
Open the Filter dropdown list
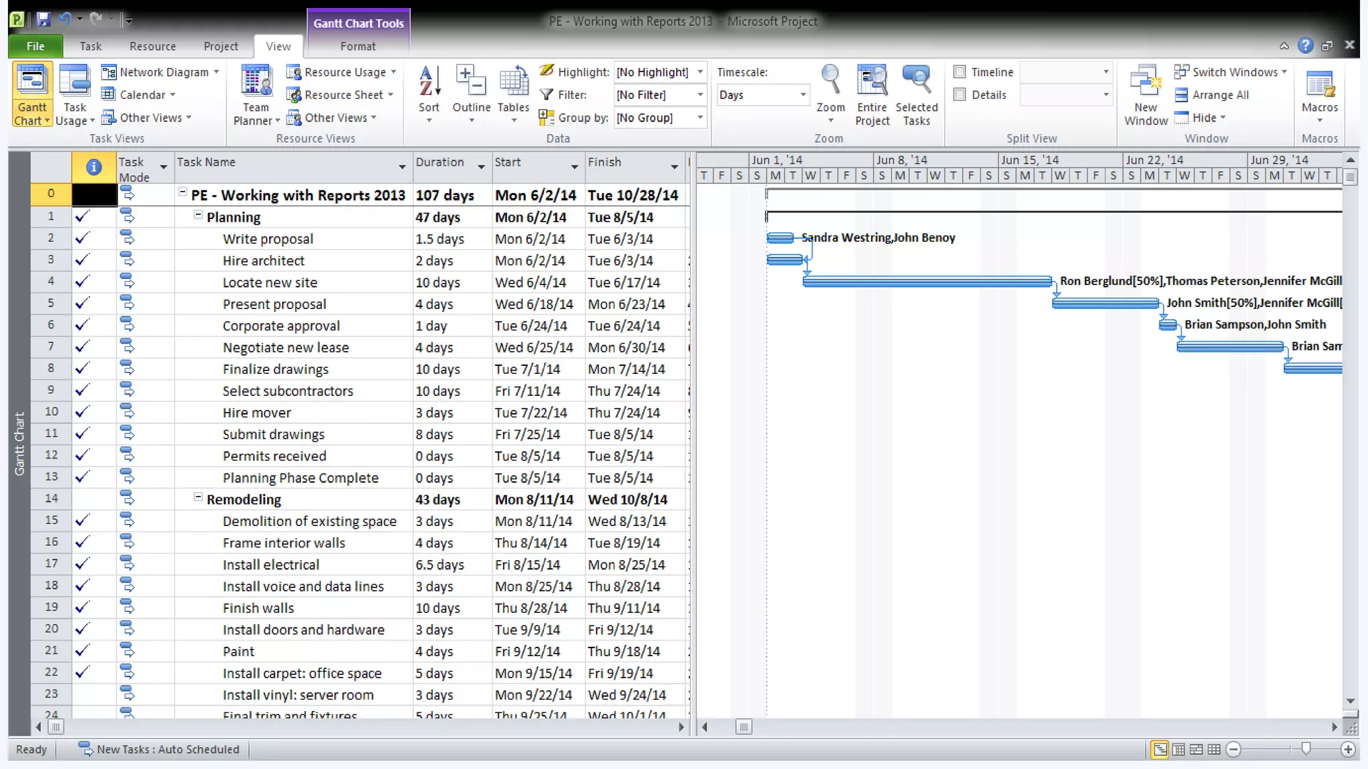pos(699,95)
